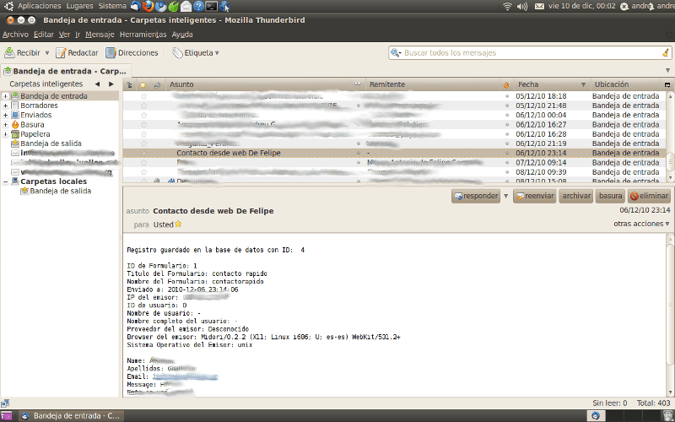The image size is (675, 422).
Task: Open the list-all-tabs arrow on tab bar
Action: click(667, 70)
